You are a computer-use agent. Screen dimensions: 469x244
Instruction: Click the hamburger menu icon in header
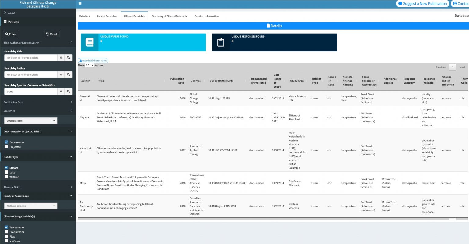pos(80,4)
